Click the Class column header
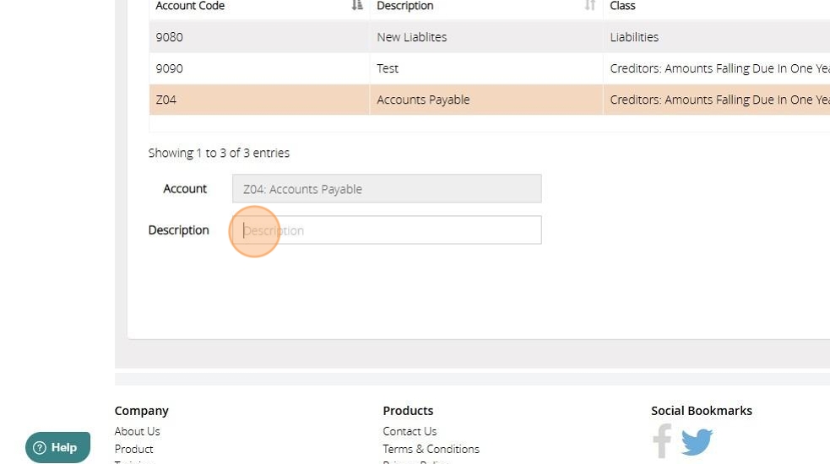 (x=623, y=6)
